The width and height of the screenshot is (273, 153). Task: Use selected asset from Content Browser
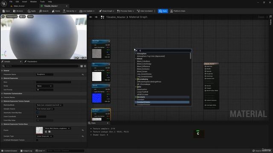tap(46, 132)
